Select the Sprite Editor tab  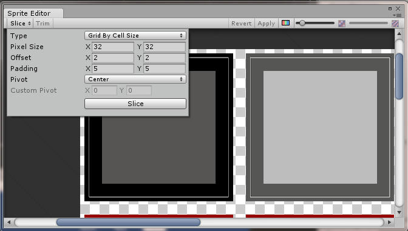click(x=29, y=13)
